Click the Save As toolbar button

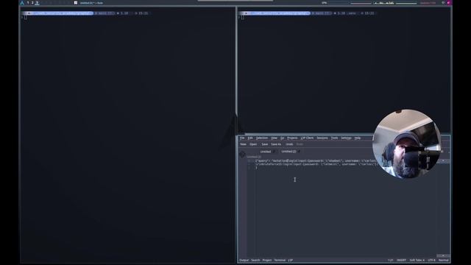click(276, 144)
